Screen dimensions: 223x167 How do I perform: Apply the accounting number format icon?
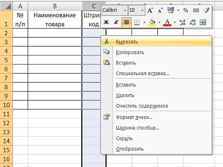pos(171,10)
